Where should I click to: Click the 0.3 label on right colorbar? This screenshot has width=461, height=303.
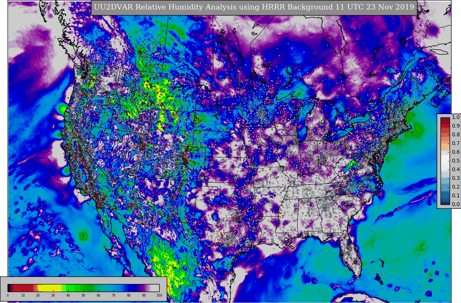tap(456, 178)
